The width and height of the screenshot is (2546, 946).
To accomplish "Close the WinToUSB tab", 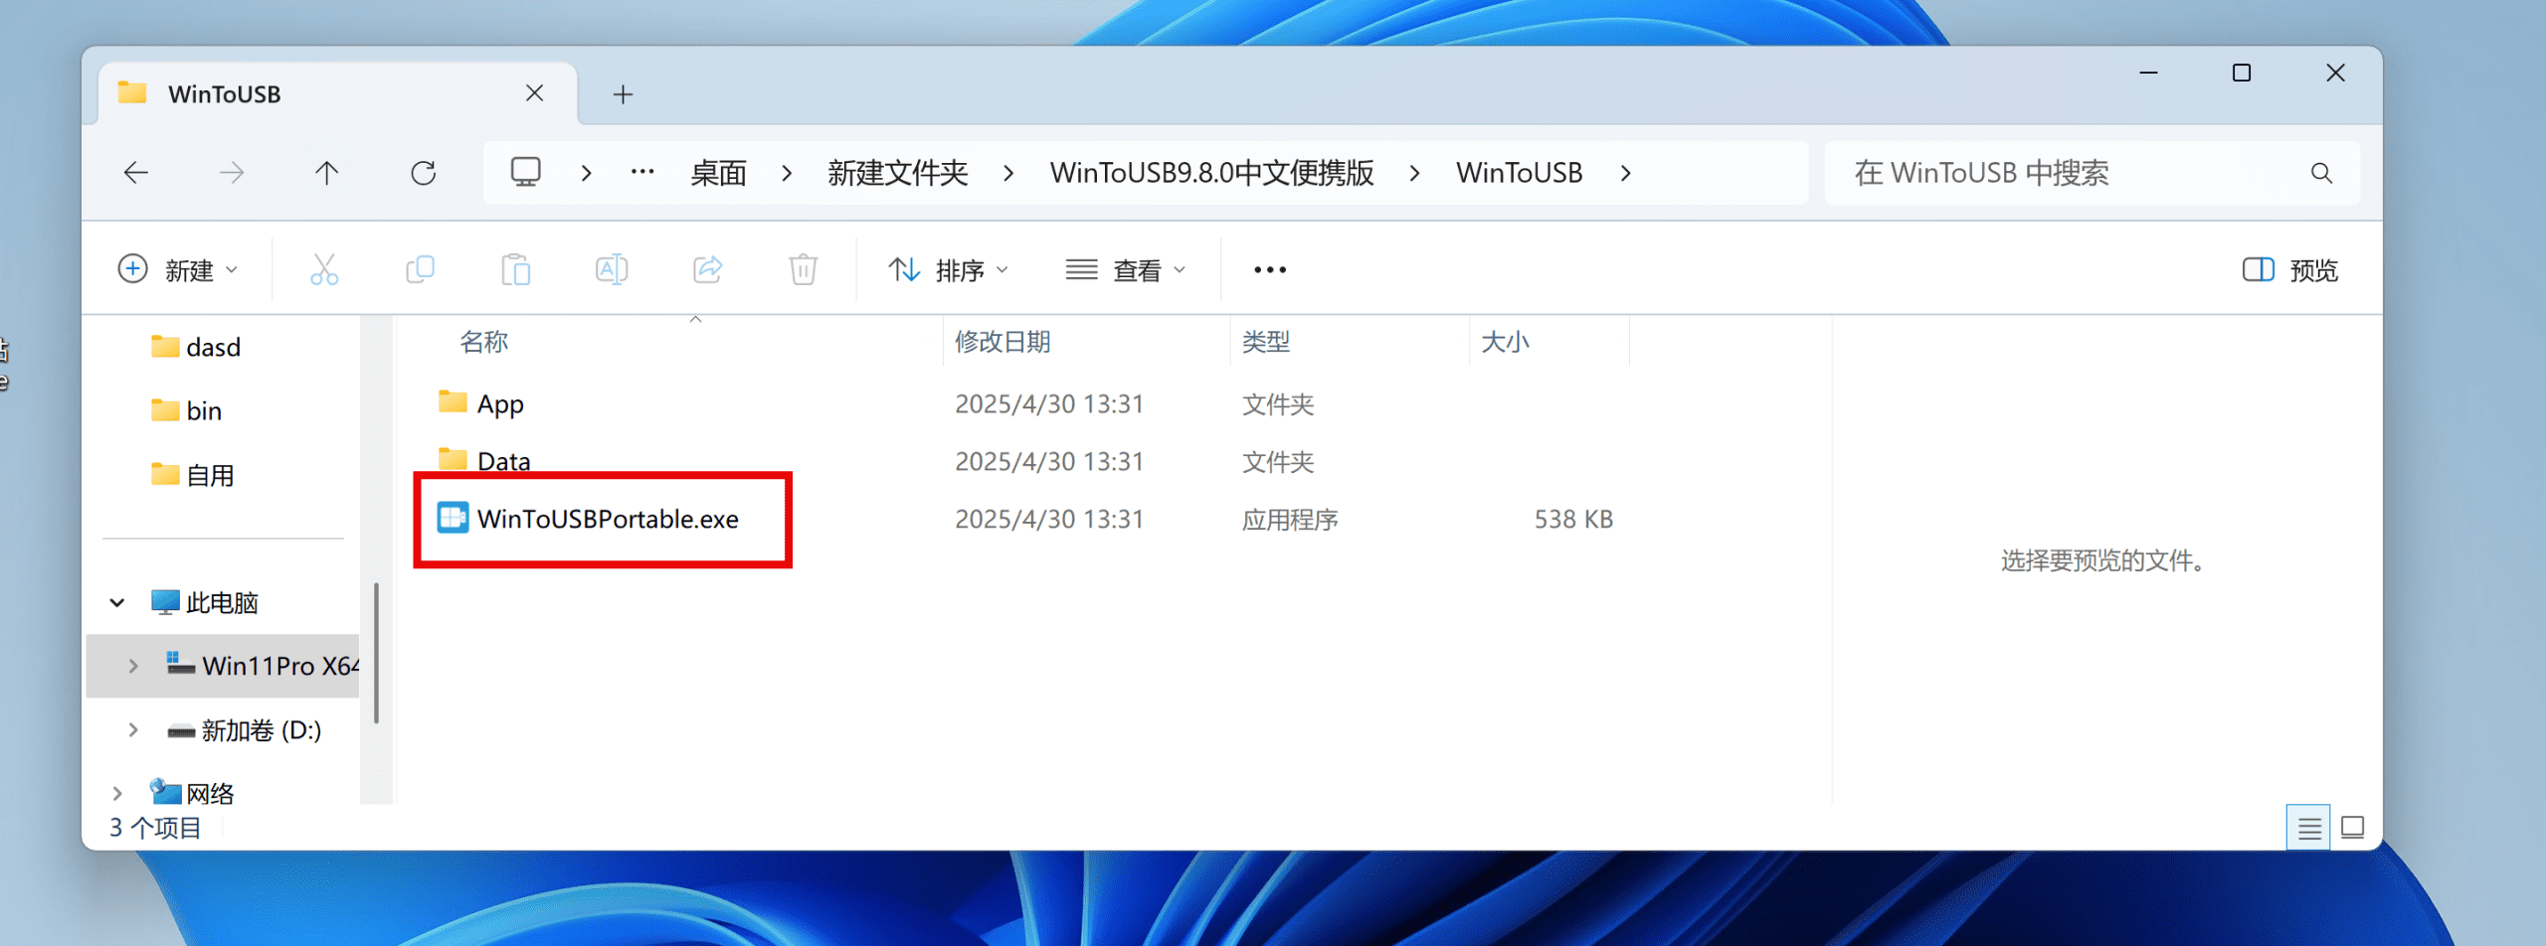I will 534,93.
